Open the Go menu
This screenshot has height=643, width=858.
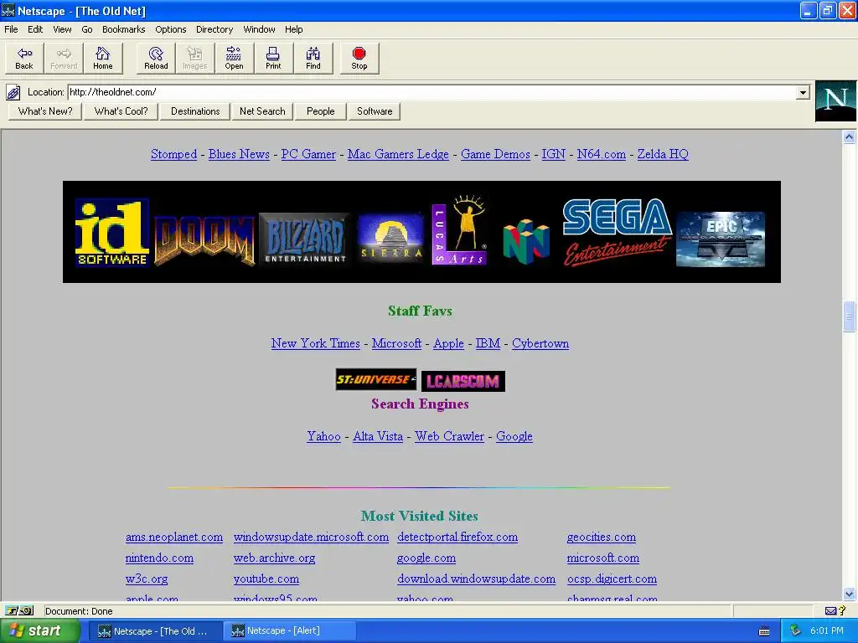point(87,29)
